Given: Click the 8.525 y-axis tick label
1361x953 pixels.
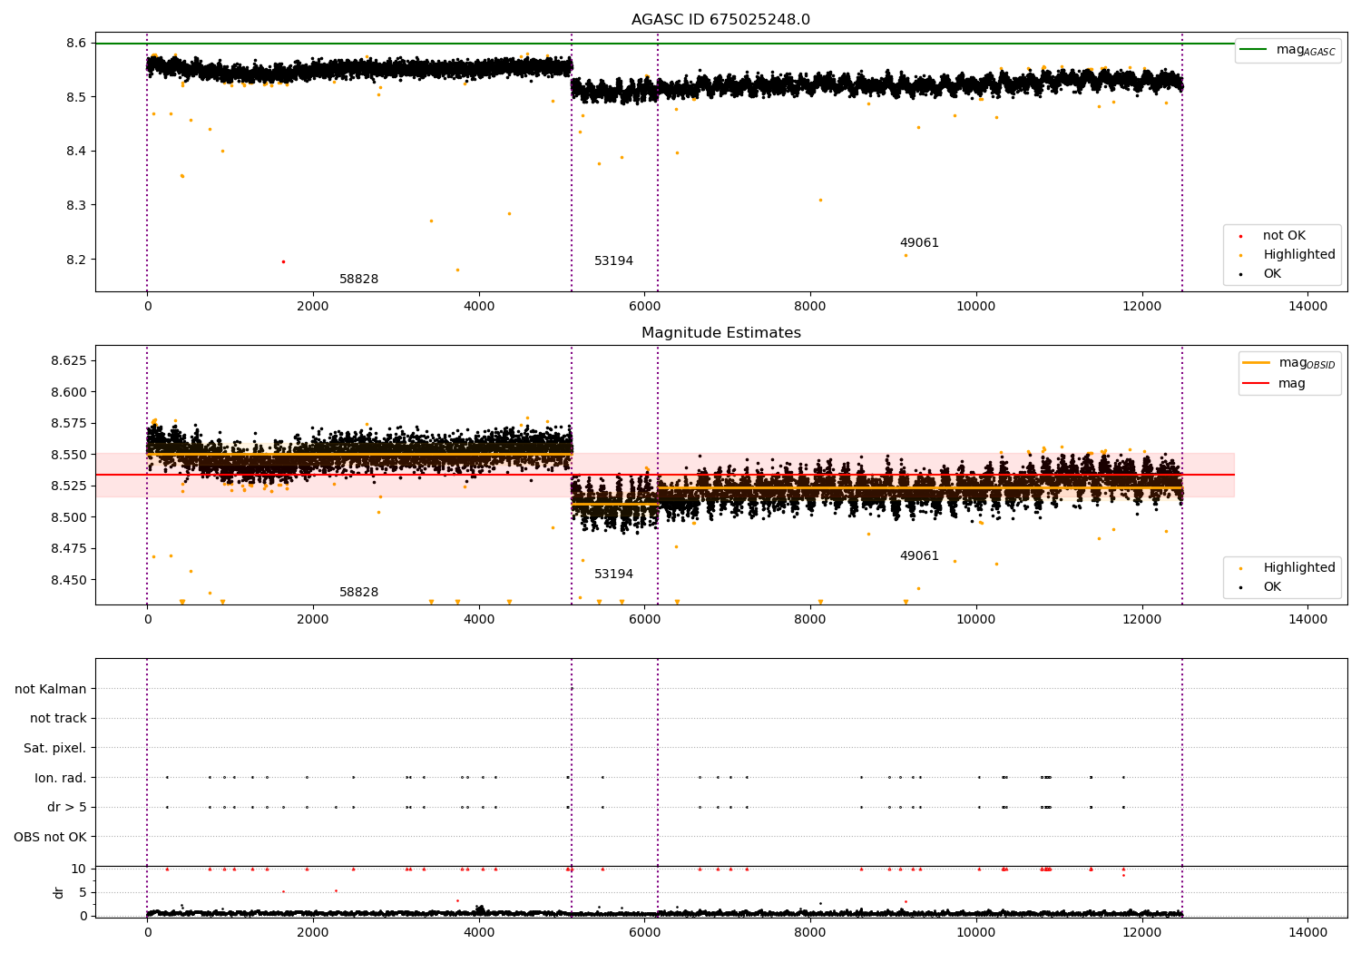Looking at the screenshot, I should pos(69,486).
